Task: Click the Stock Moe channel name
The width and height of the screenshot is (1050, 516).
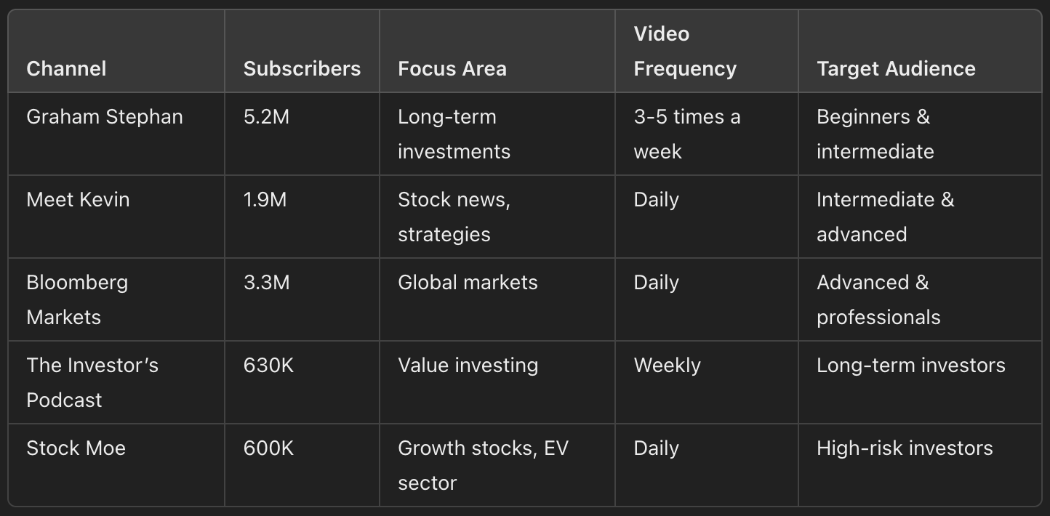Action: point(76,448)
